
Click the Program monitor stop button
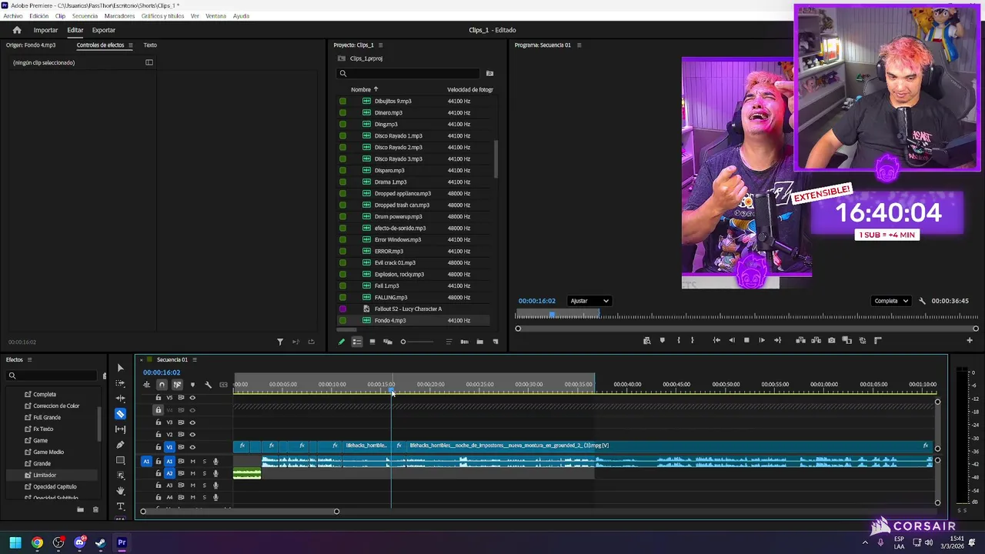click(746, 340)
